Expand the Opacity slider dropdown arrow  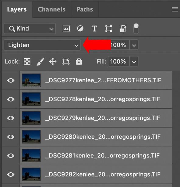click(134, 45)
